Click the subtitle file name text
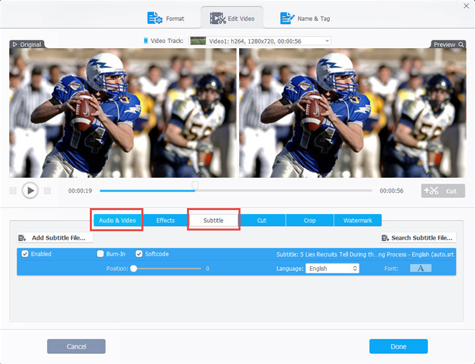The height and width of the screenshot is (364, 475). pos(365,254)
